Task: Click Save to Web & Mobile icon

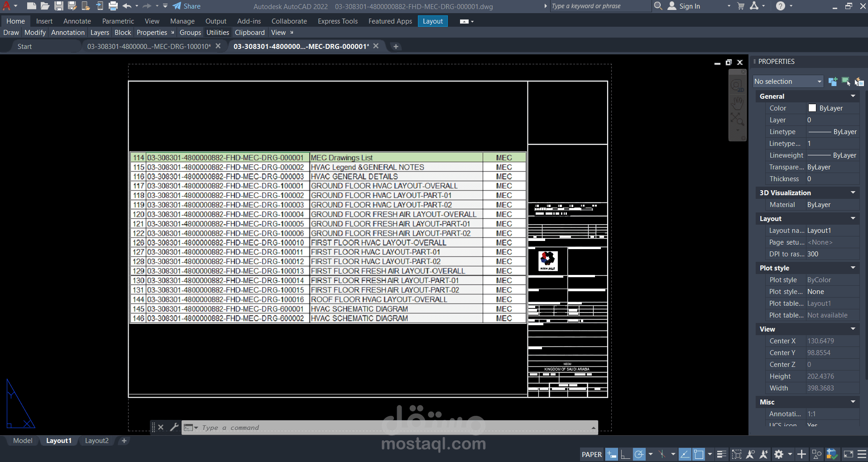Action: pos(100,6)
